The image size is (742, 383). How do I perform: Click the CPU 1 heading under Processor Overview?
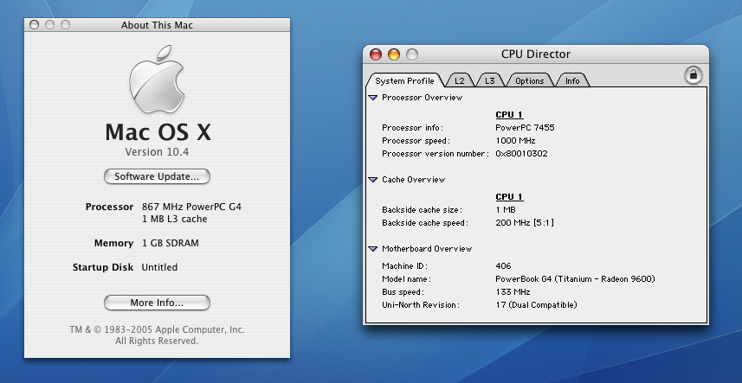point(509,115)
